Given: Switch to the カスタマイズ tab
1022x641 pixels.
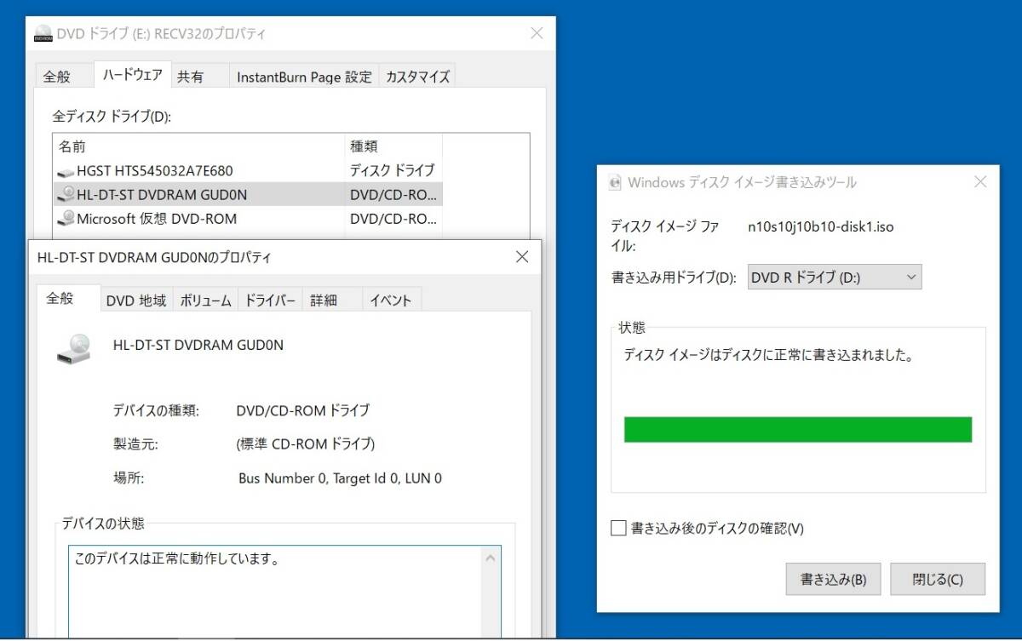Looking at the screenshot, I should coord(417,77).
